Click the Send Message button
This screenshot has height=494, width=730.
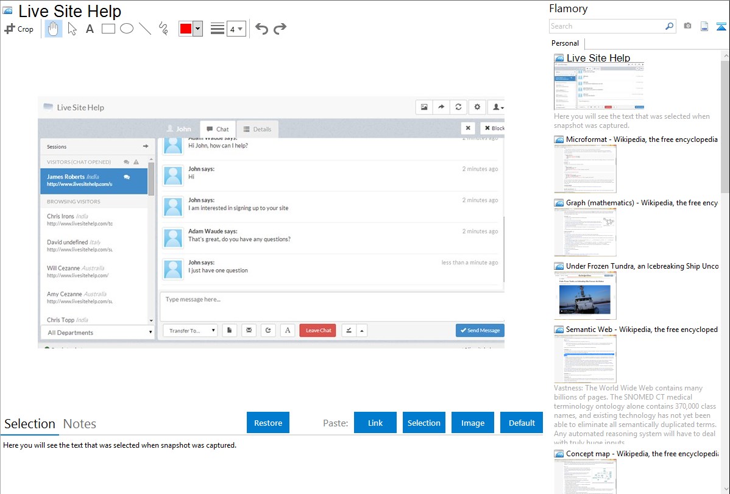pyautogui.click(x=480, y=330)
